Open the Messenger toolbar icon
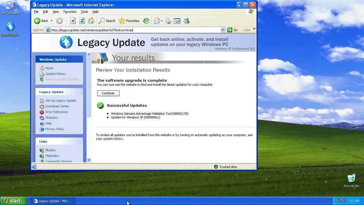Viewport: 364px width, 205px height. (186, 21)
